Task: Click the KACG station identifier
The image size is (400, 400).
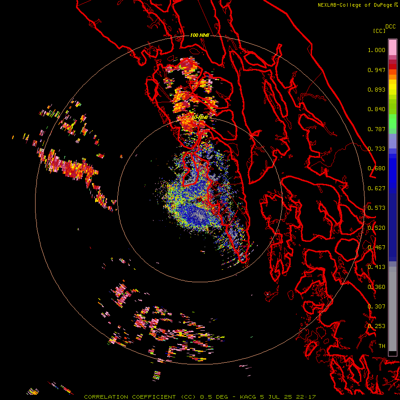Action: (248, 397)
